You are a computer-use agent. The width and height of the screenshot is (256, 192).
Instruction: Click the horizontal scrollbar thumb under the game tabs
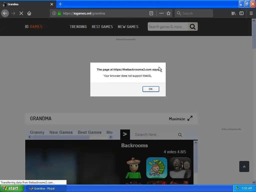[x=60, y=137]
